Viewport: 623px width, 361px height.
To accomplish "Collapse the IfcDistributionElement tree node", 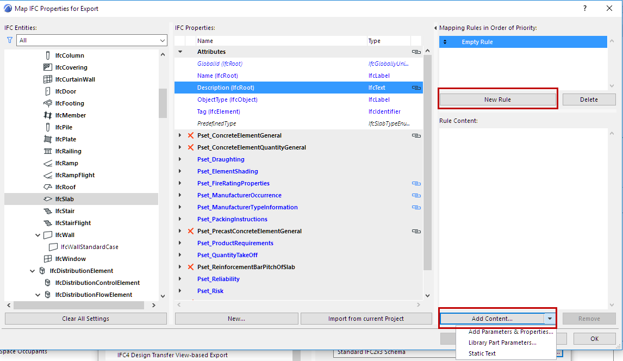I will [x=32, y=271].
